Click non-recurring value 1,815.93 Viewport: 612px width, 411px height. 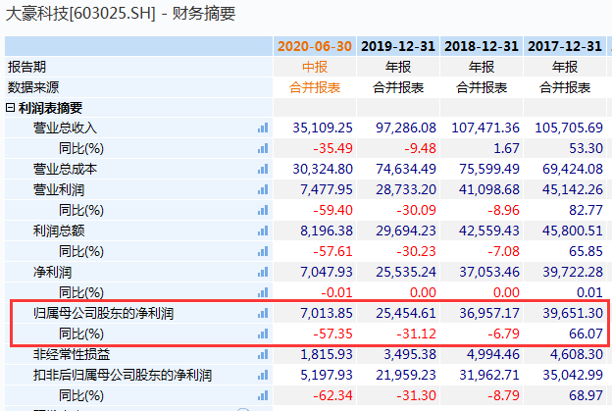coord(327,354)
